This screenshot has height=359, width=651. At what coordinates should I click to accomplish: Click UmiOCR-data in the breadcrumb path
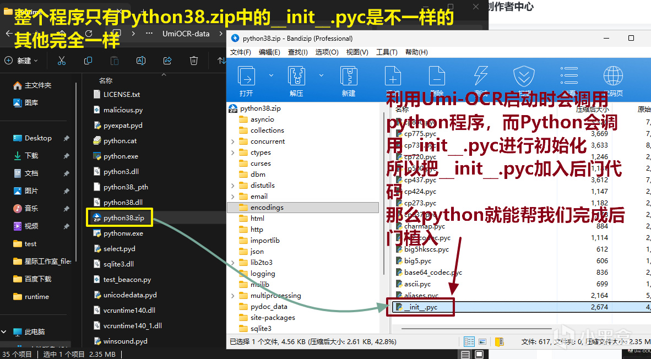click(x=186, y=34)
